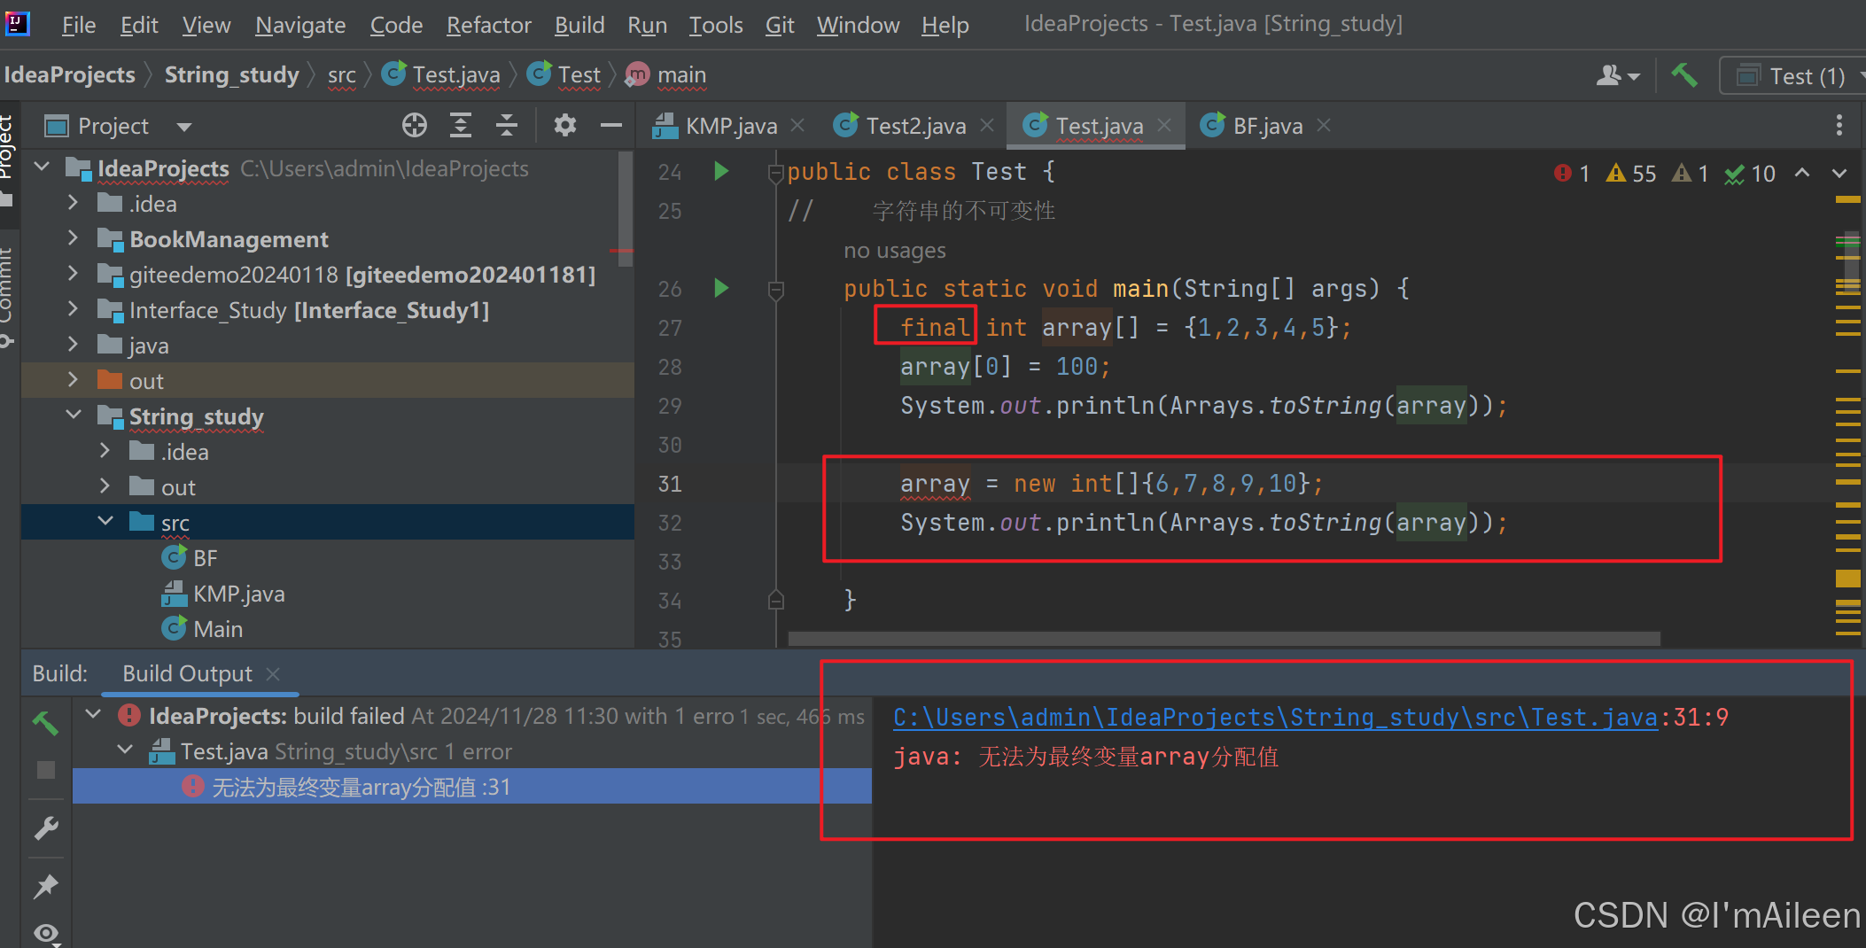Select BF class in src
Viewport: 1866px width, 948px height.
(x=190, y=557)
